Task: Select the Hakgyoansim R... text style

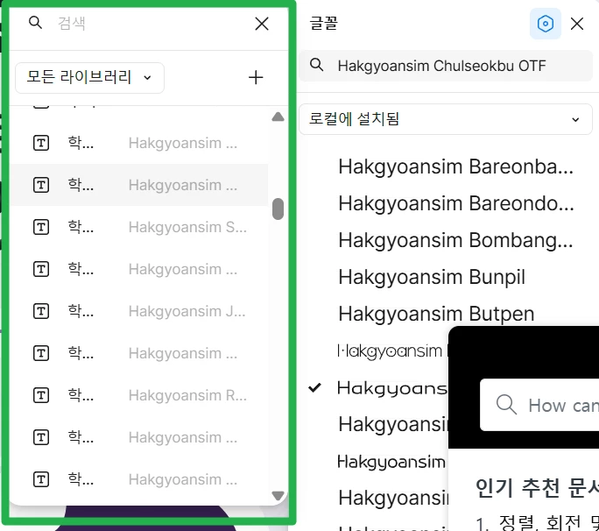Action: coord(138,395)
